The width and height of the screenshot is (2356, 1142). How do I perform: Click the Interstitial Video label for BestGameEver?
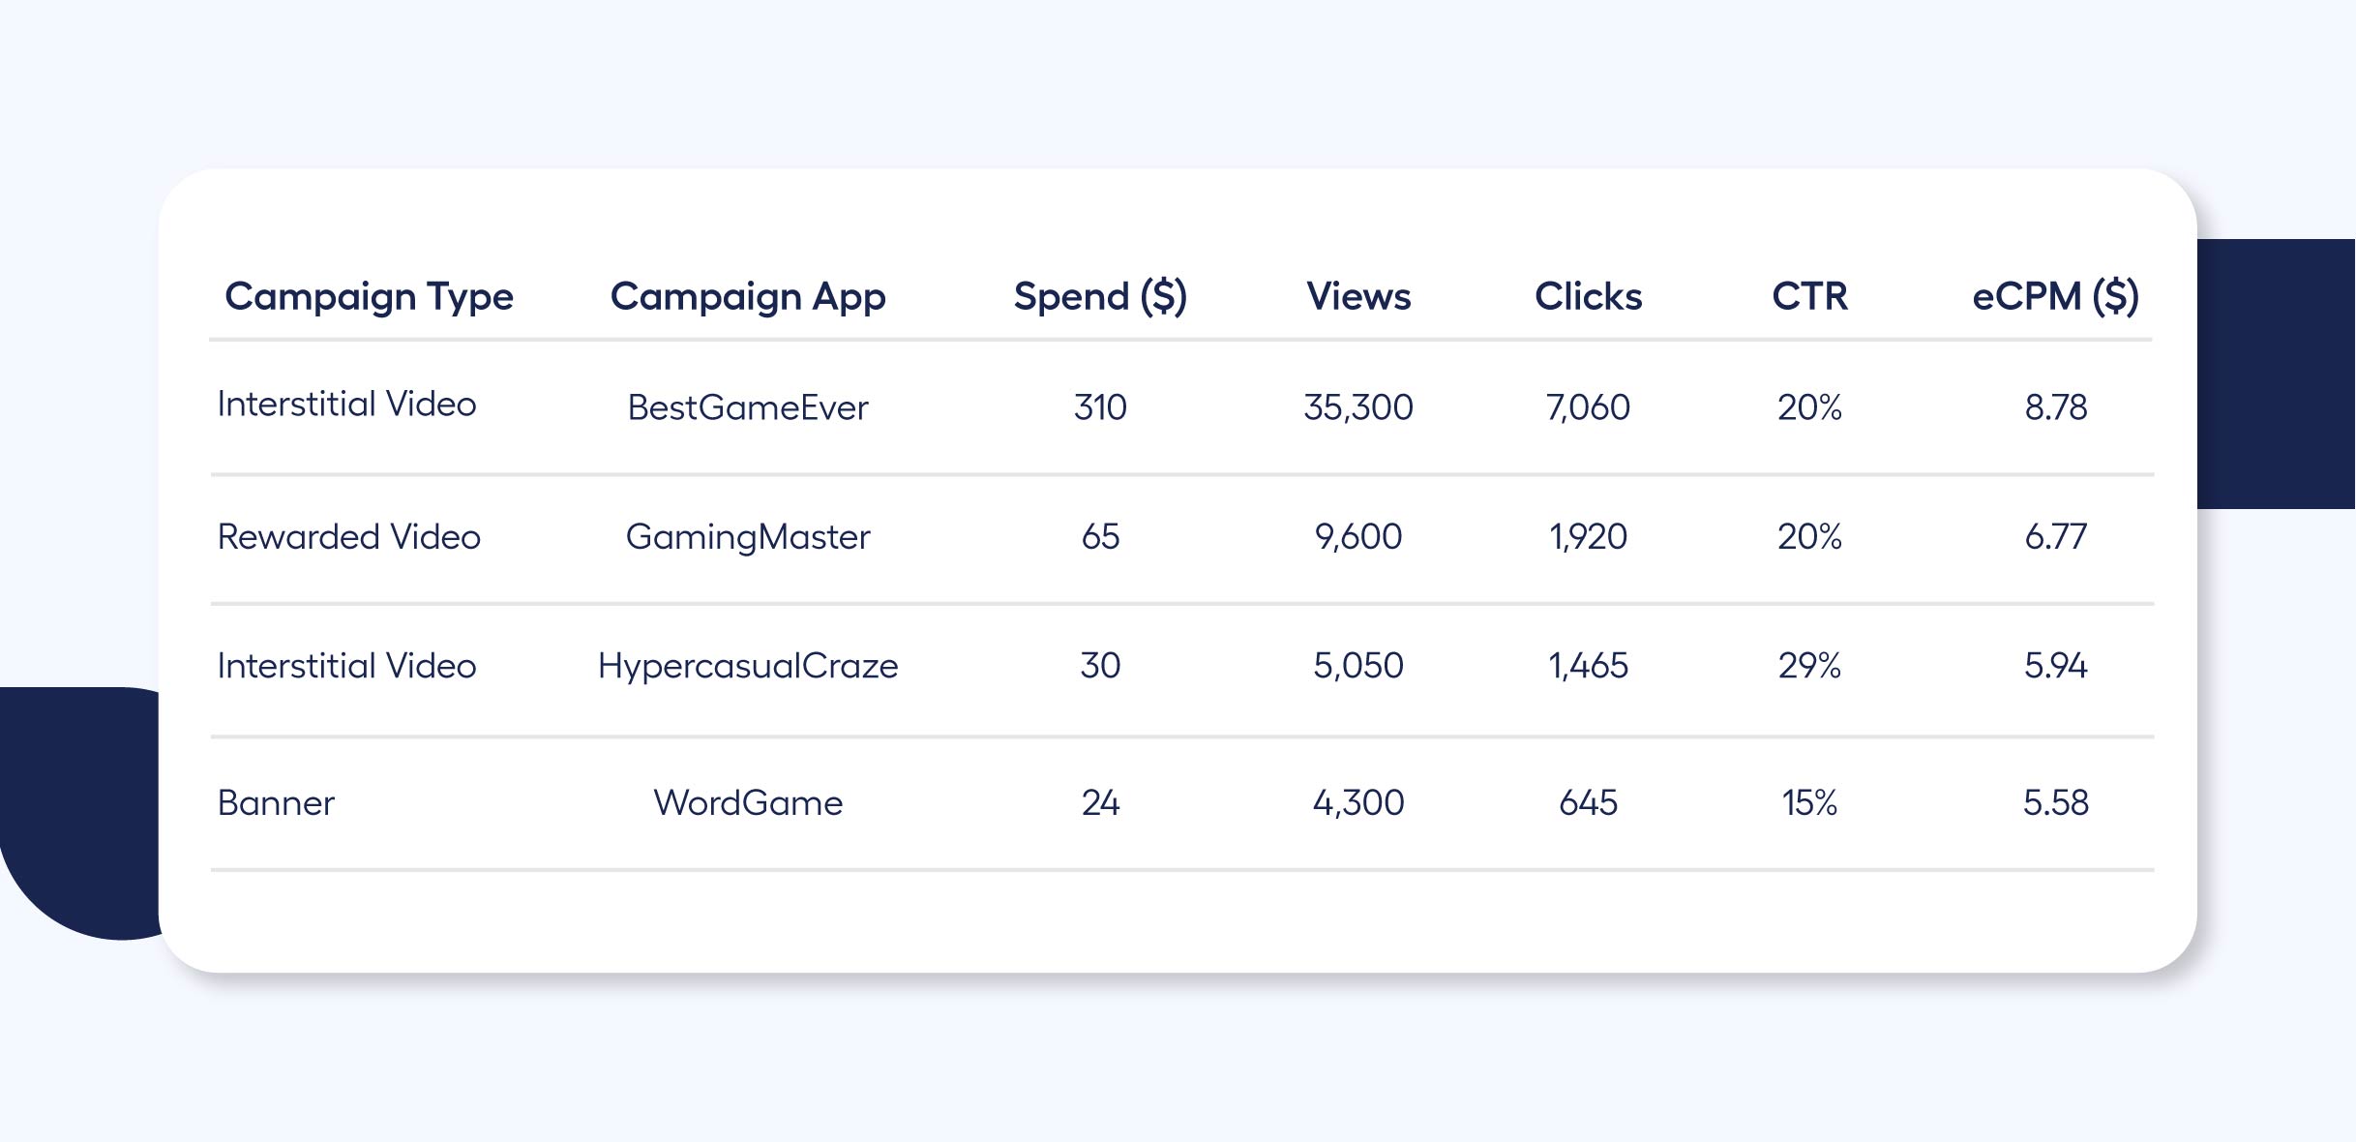(x=348, y=404)
